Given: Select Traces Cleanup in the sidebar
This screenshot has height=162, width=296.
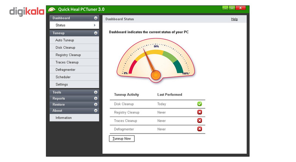Looking at the screenshot, I should pos(74,62).
